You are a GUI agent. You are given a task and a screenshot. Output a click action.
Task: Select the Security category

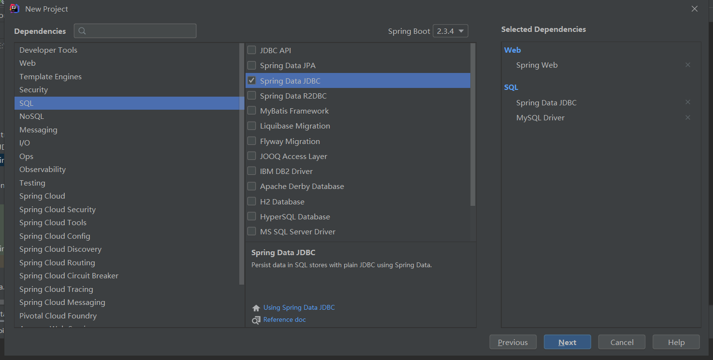pyautogui.click(x=127, y=90)
